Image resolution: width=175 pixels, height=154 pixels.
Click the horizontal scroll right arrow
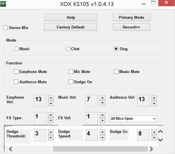tap(151, 149)
